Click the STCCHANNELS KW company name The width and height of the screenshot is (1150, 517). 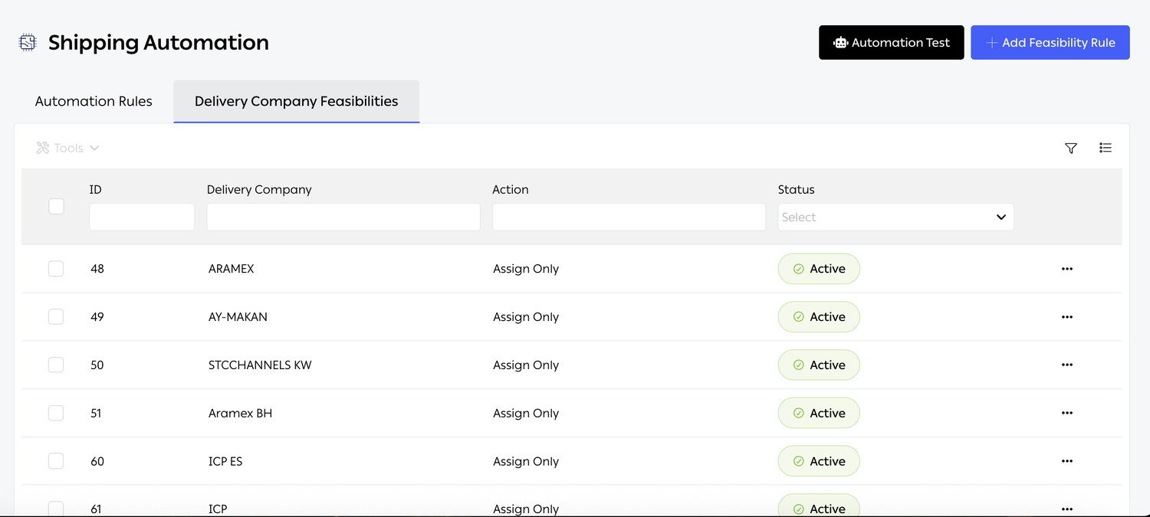[x=260, y=365]
